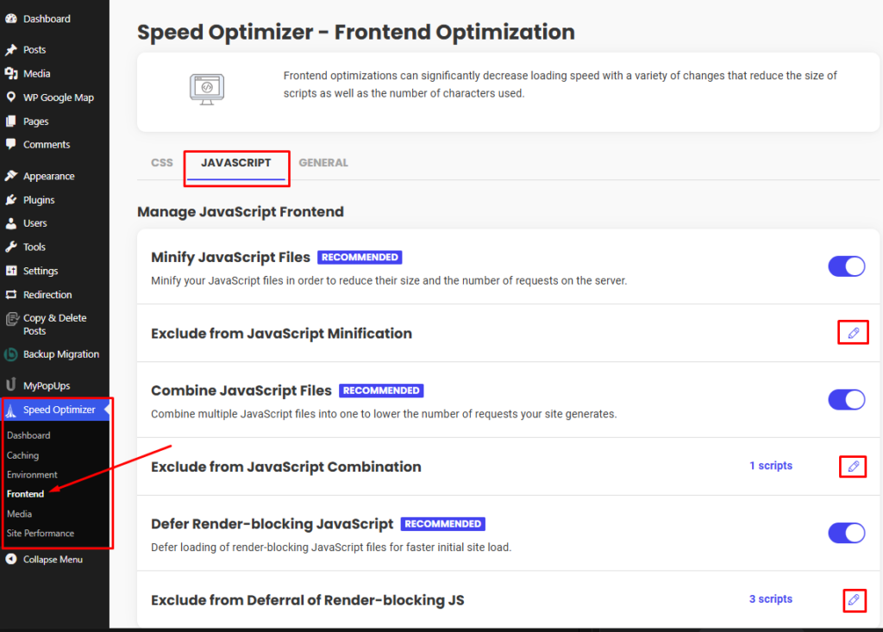This screenshot has width=883, height=632.
Task: Open the 3 scripts link
Action: tap(770, 599)
